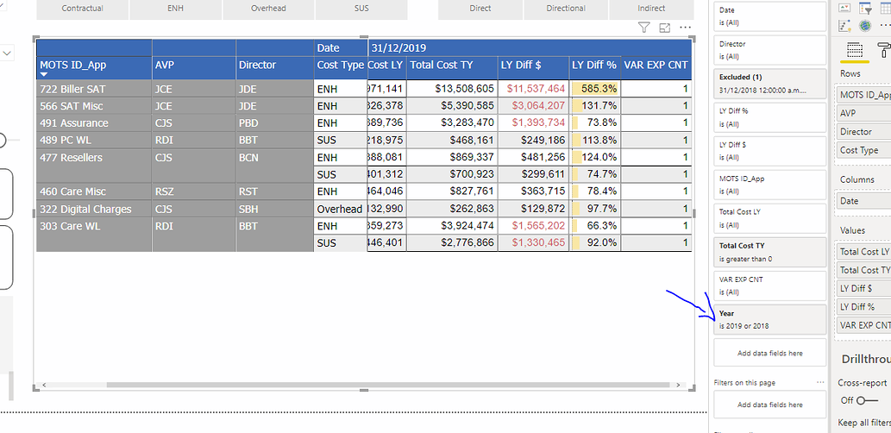Select the 566 SAT Misc row

pyautogui.click(x=94, y=106)
